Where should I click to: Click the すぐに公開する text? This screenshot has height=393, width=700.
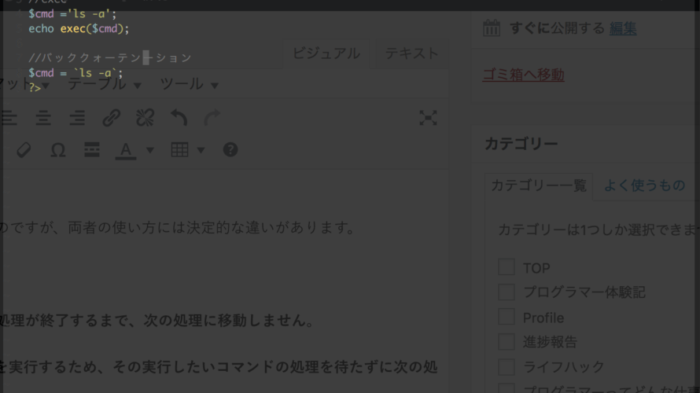pyautogui.click(x=557, y=28)
